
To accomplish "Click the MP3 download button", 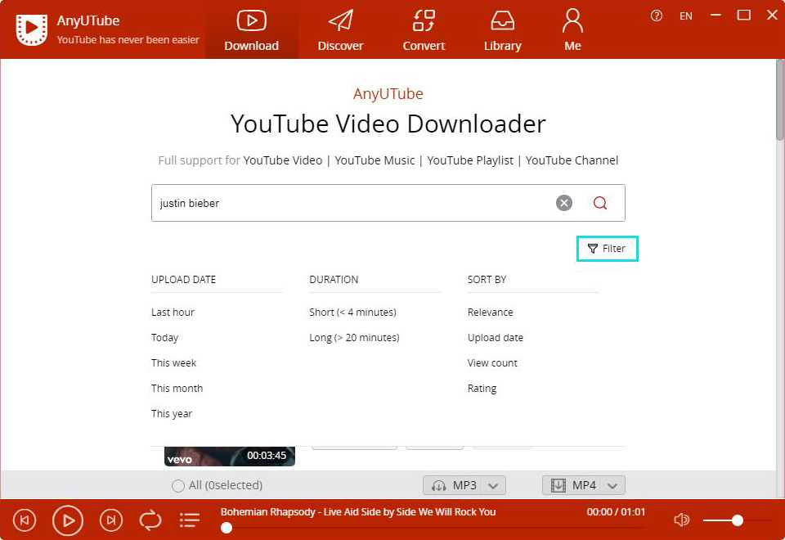I will [x=452, y=485].
